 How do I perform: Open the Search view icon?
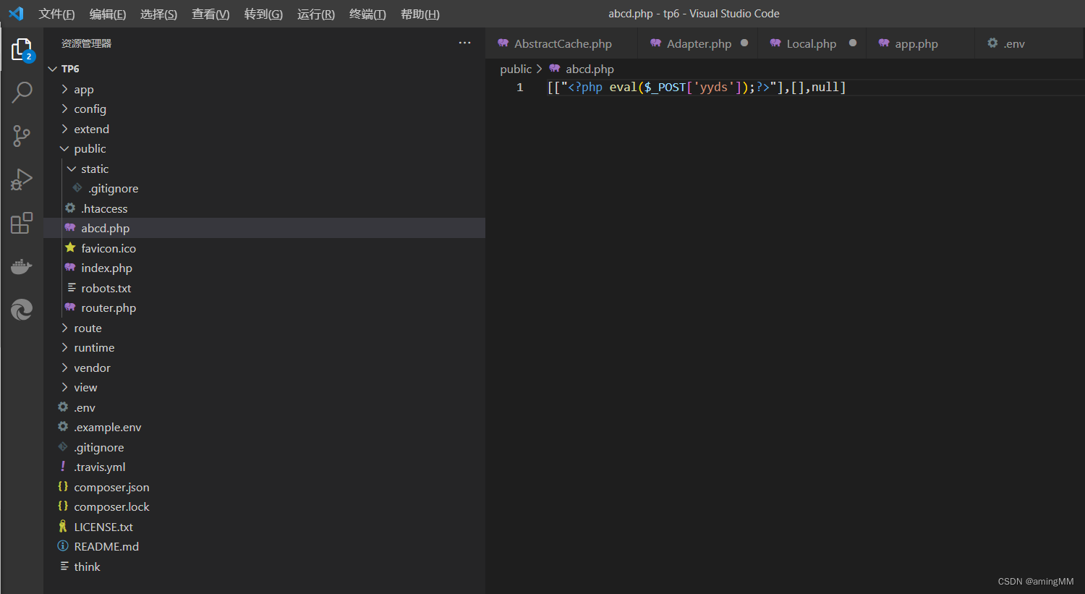pyautogui.click(x=22, y=93)
